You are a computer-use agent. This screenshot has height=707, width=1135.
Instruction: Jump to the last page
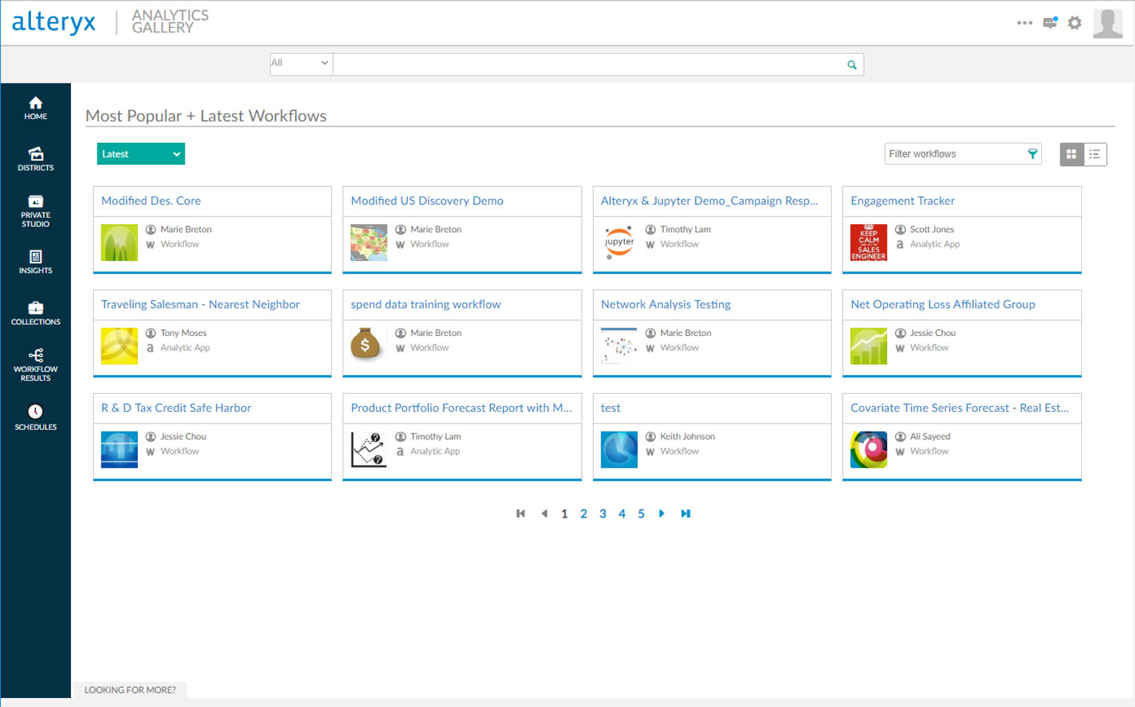coord(685,513)
